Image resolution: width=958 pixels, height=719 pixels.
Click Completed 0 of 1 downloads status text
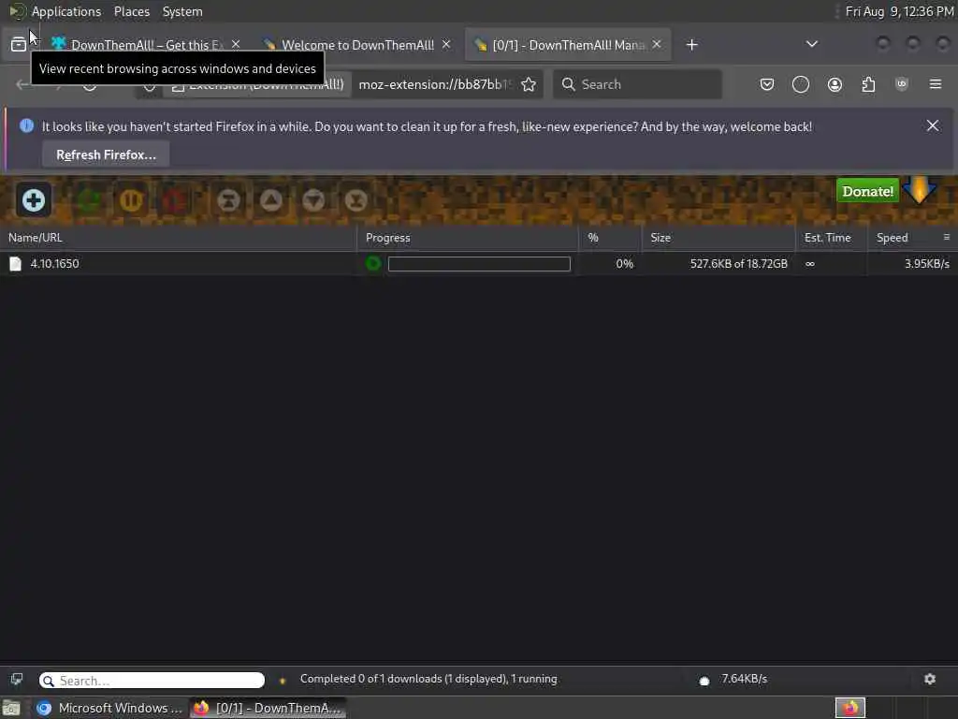coord(428,679)
